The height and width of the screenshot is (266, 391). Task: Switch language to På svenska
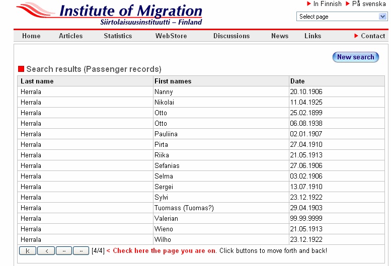(x=369, y=4)
